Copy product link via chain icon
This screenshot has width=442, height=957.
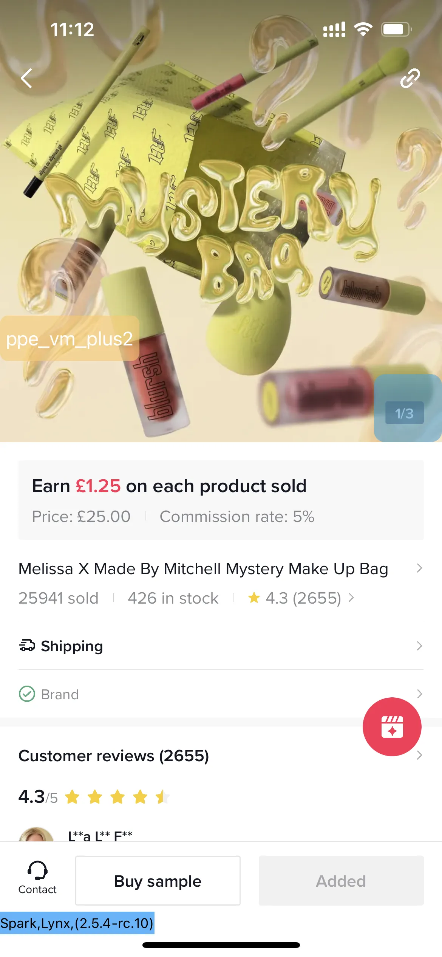(410, 78)
